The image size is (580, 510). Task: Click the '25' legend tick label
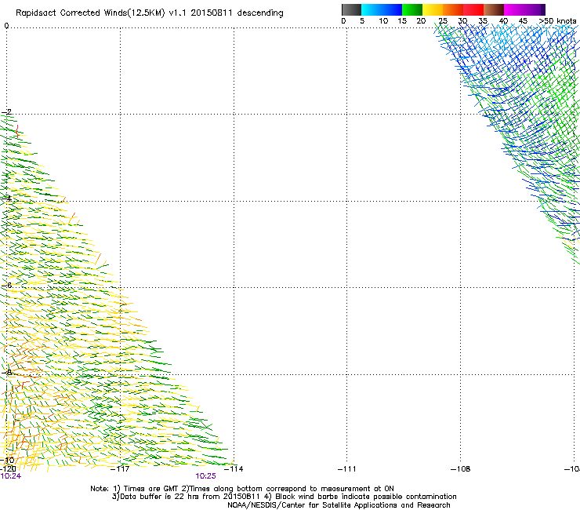443,21
